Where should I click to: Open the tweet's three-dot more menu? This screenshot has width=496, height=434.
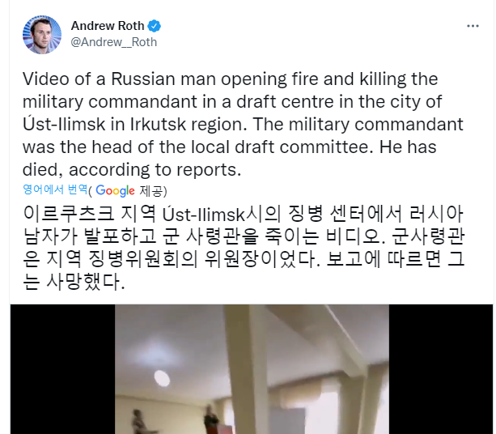473,26
